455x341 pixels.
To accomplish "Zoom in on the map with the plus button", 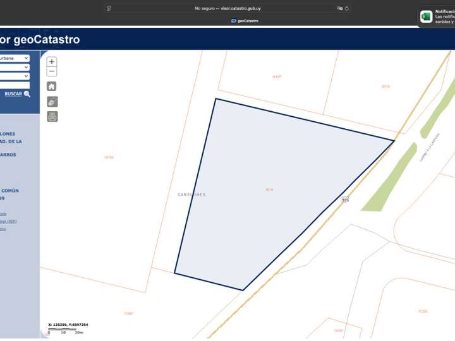I will 52,62.
